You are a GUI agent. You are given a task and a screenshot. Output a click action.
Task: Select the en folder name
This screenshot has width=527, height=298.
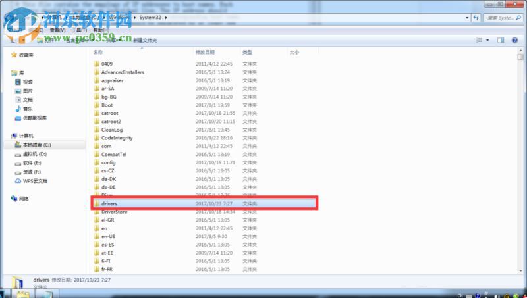[104, 228]
